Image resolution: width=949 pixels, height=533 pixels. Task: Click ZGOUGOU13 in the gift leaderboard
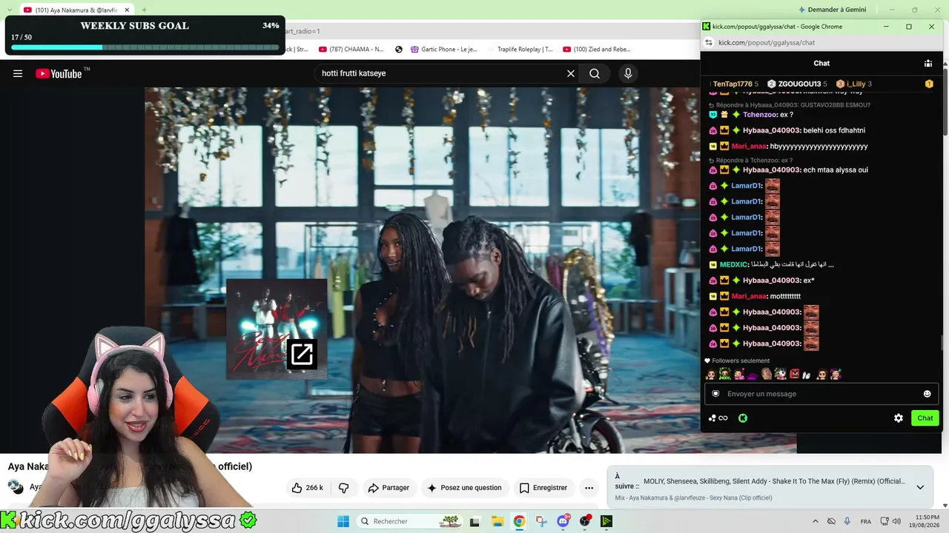click(x=797, y=84)
